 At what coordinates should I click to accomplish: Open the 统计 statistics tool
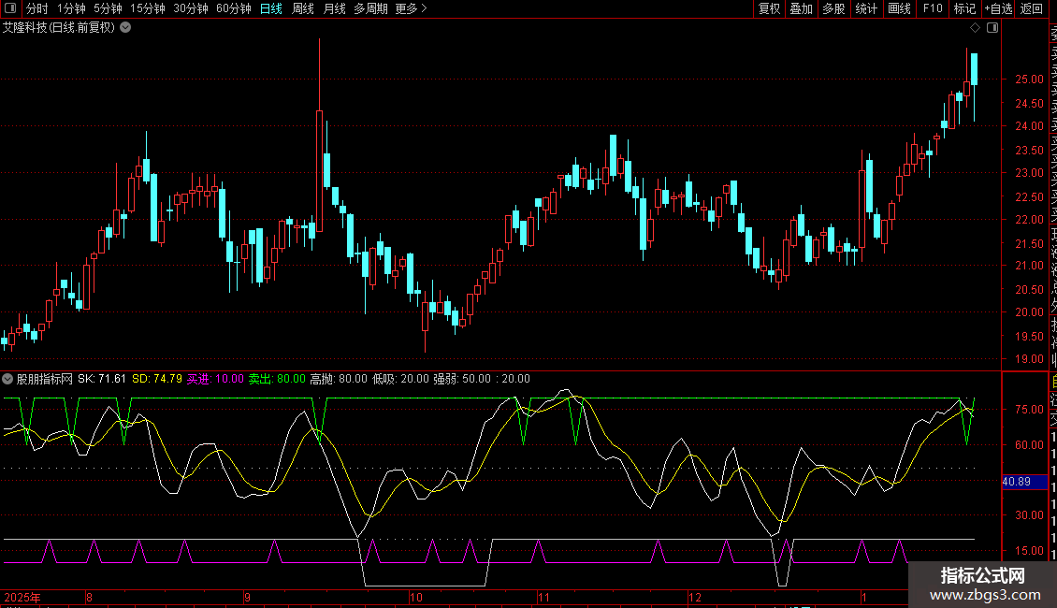(x=866, y=8)
